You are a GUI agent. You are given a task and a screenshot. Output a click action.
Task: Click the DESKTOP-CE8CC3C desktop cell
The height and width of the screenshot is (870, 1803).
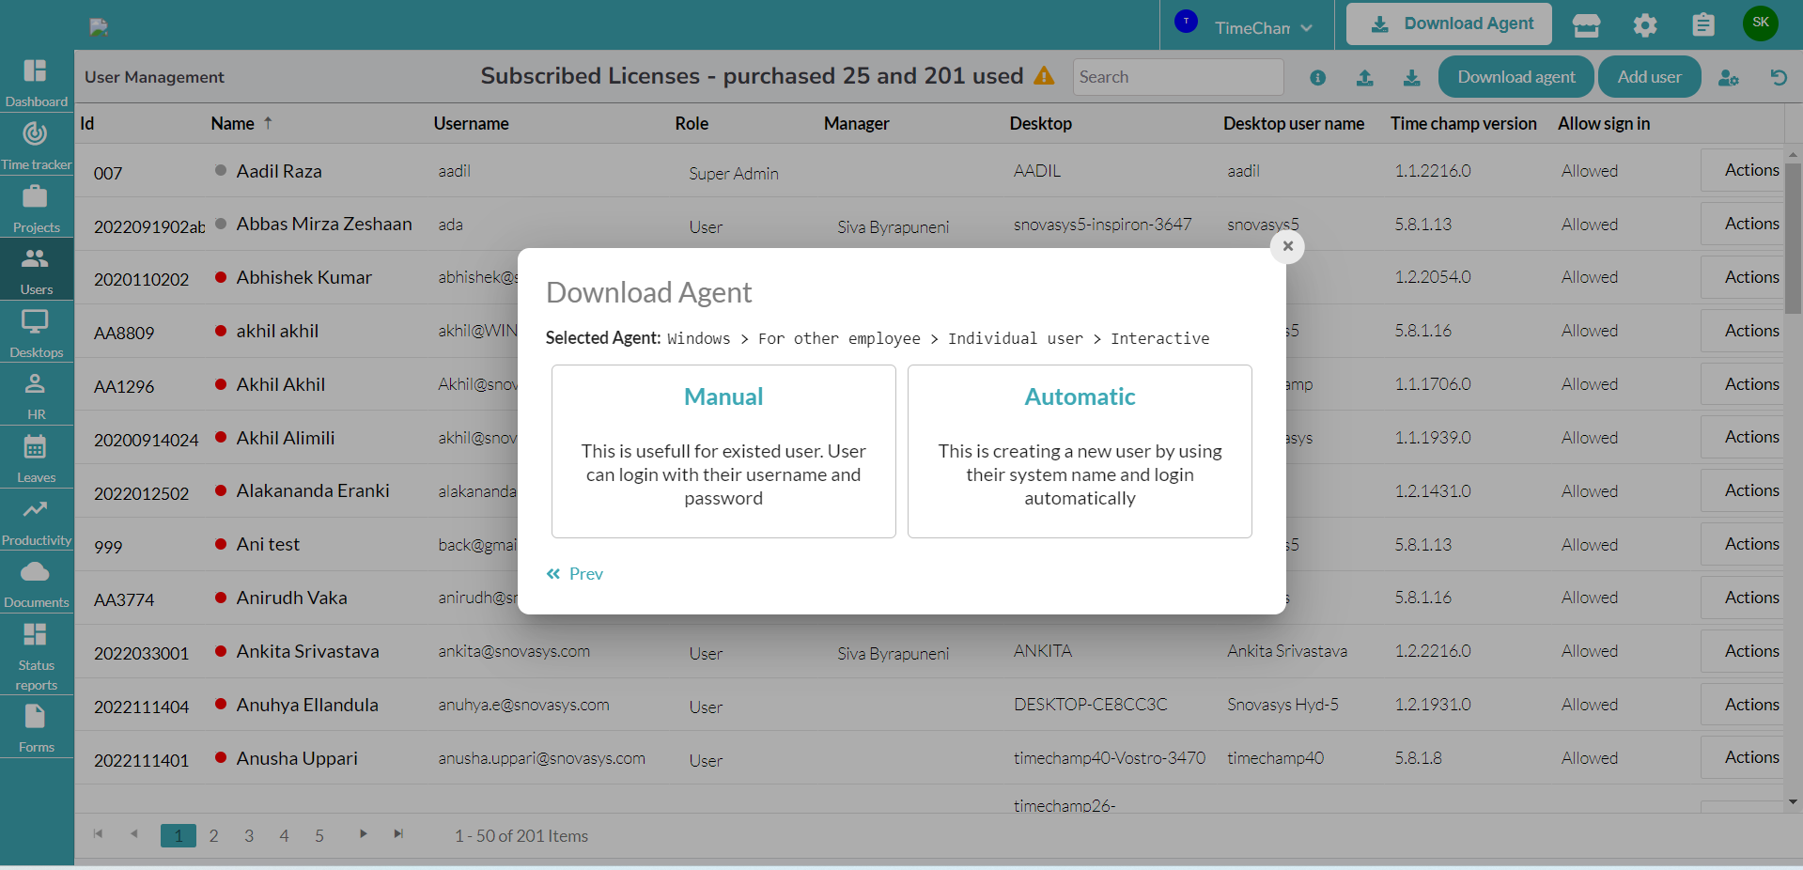[1090, 705]
